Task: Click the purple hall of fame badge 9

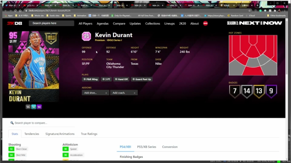Action: coord(271,91)
